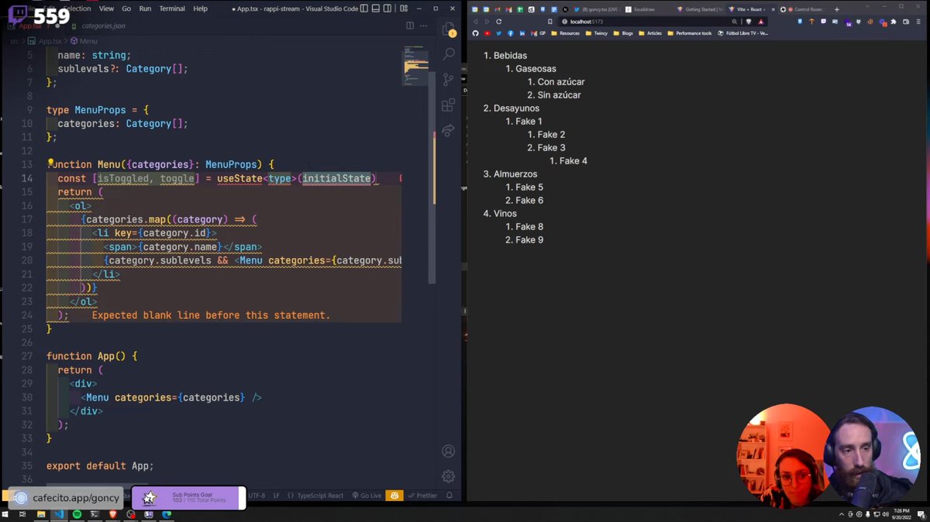Toggle the bottom panel layout icon in title bar
This screenshot has width=930, height=522.
375,9
